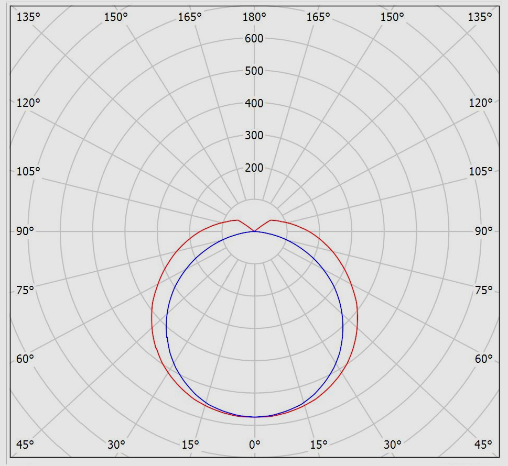The width and height of the screenshot is (508, 466).
Task: Select the right 60° angle label
Action: click(483, 359)
